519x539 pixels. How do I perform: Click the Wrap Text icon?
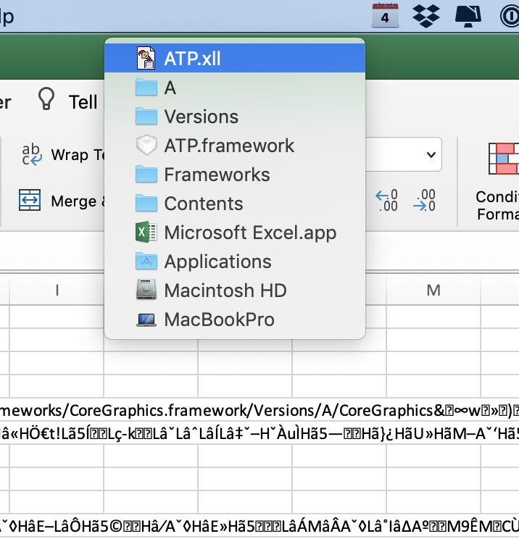click(32, 155)
